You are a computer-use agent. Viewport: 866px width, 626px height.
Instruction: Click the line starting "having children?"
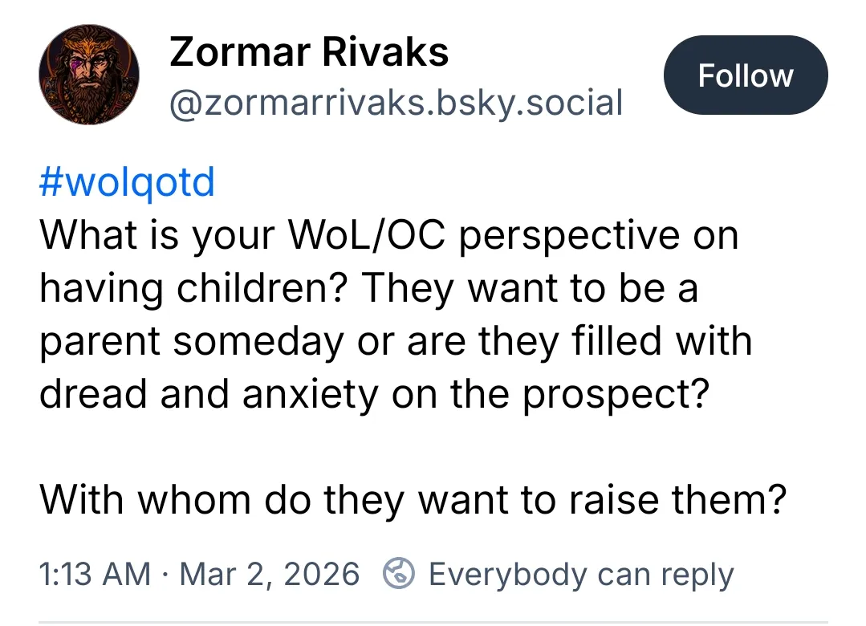point(368,288)
